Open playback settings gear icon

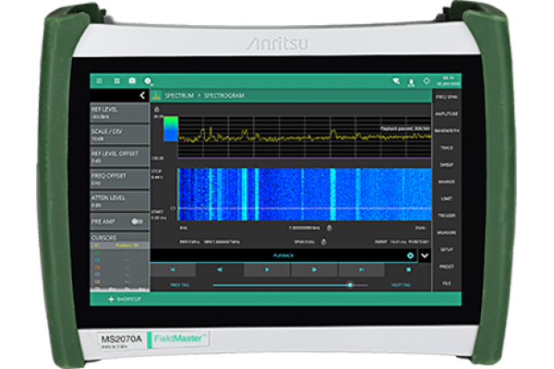point(410,256)
